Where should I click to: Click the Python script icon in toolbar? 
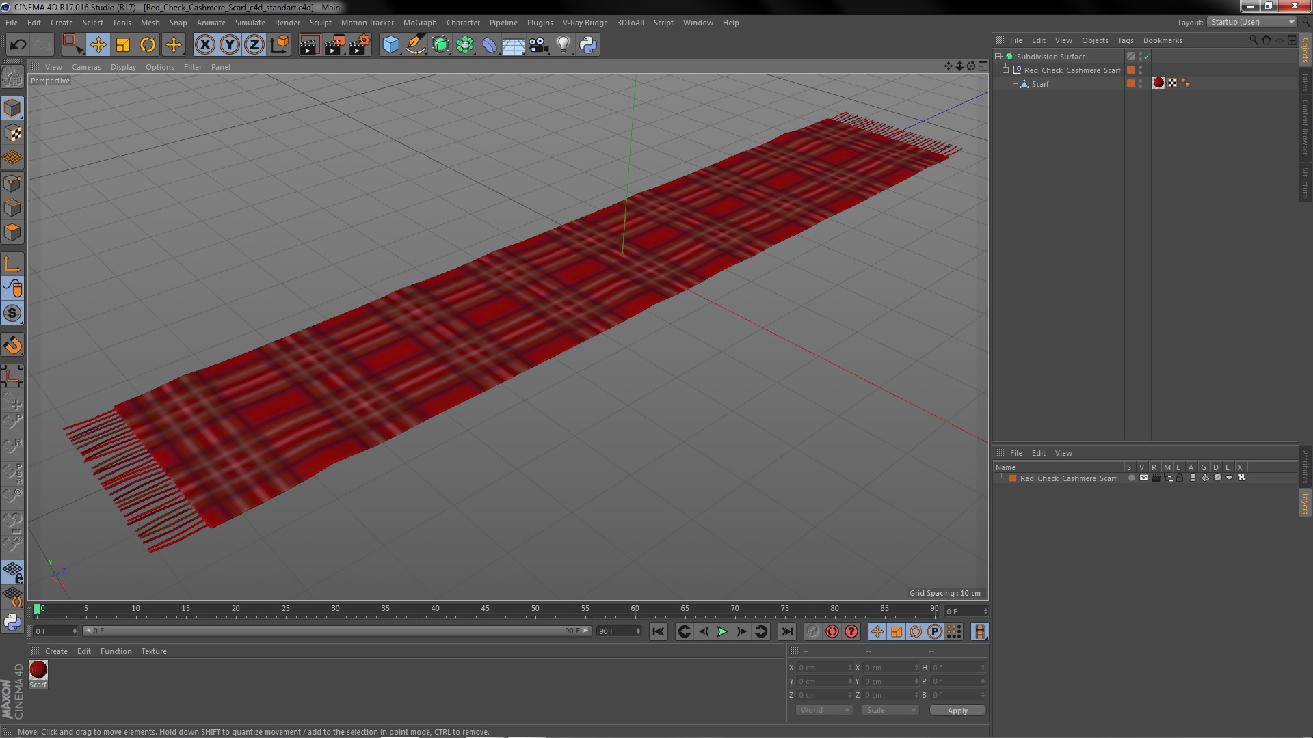coord(588,45)
